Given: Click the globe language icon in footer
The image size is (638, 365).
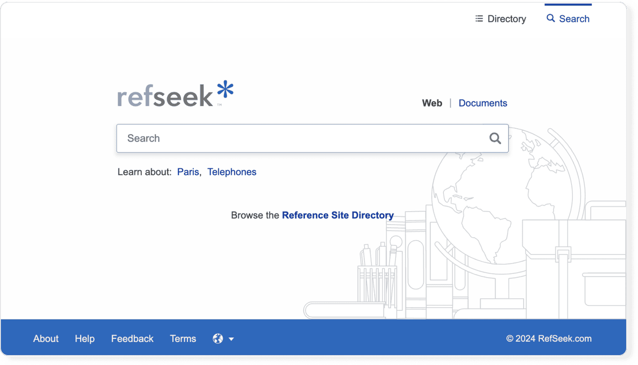Looking at the screenshot, I should click(x=218, y=339).
